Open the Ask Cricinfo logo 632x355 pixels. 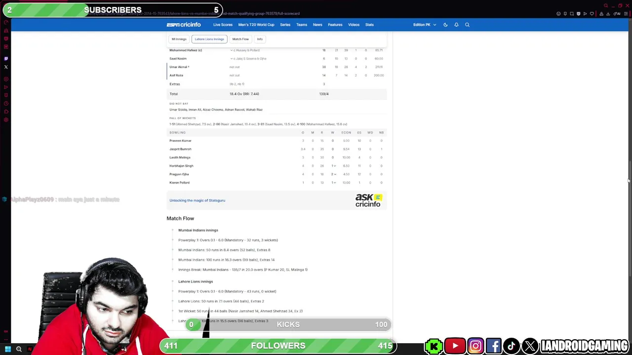click(x=368, y=200)
